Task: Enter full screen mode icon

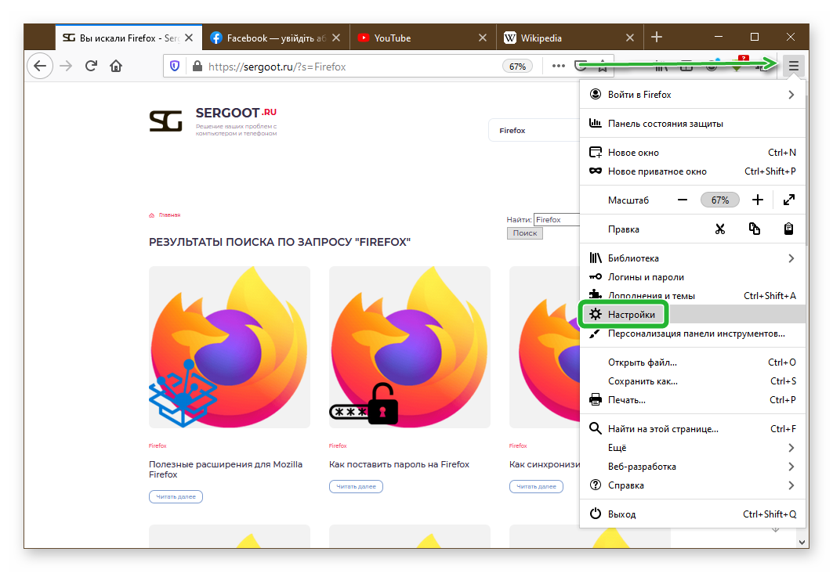Action: (789, 200)
